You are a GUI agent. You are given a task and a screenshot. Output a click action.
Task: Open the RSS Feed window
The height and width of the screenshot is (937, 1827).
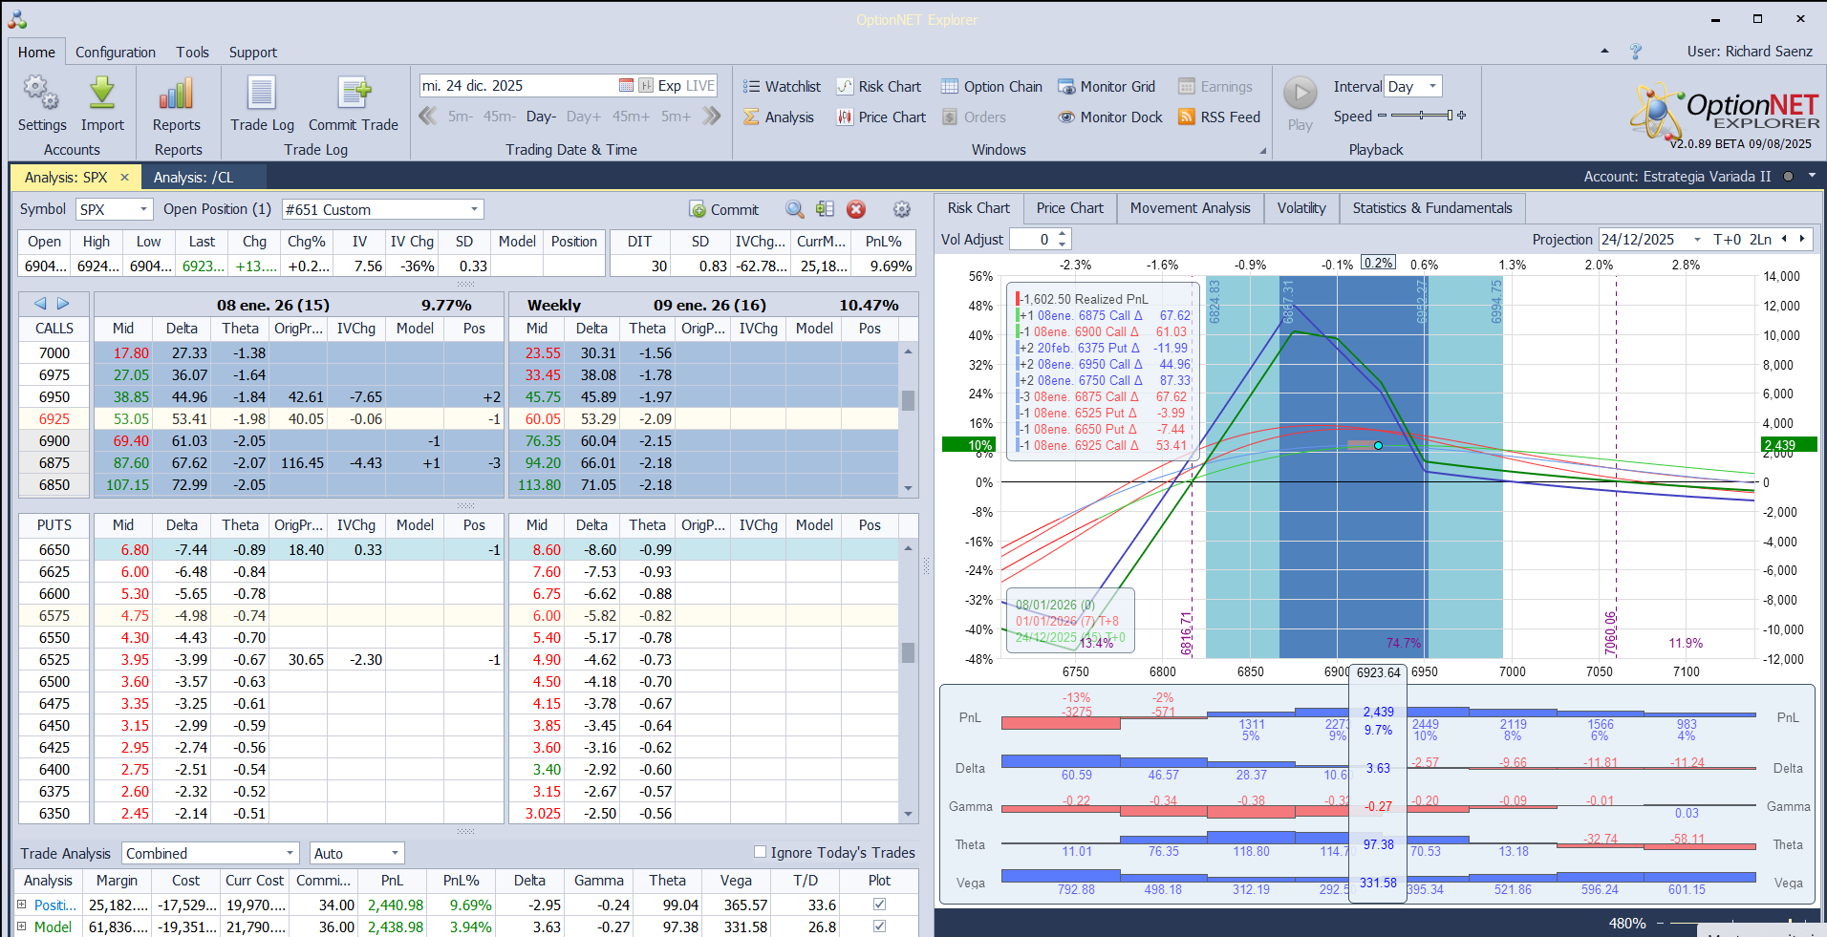(1218, 117)
